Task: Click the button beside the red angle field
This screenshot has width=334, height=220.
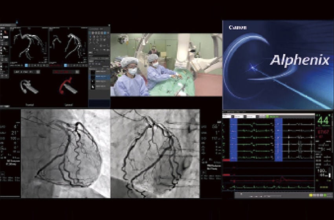Action: (x=77, y=72)
